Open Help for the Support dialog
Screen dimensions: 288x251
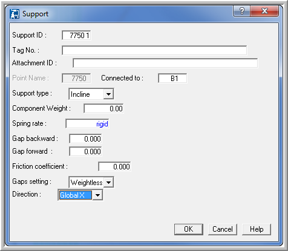click(x=257, y=229)
